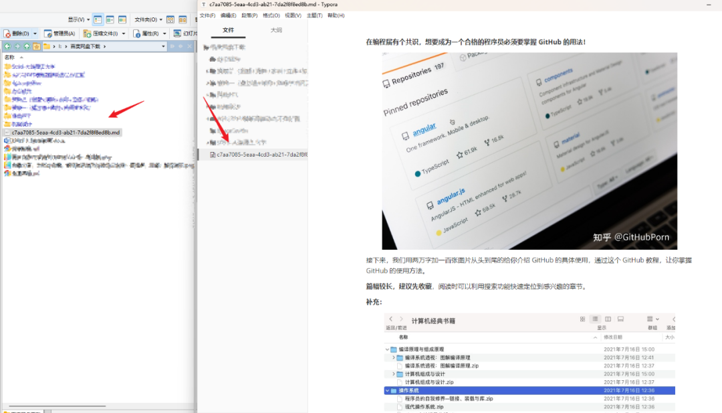Go forward with the green right arrow
The width and height of the screenshot is (722, 413).
coord(17,47)
